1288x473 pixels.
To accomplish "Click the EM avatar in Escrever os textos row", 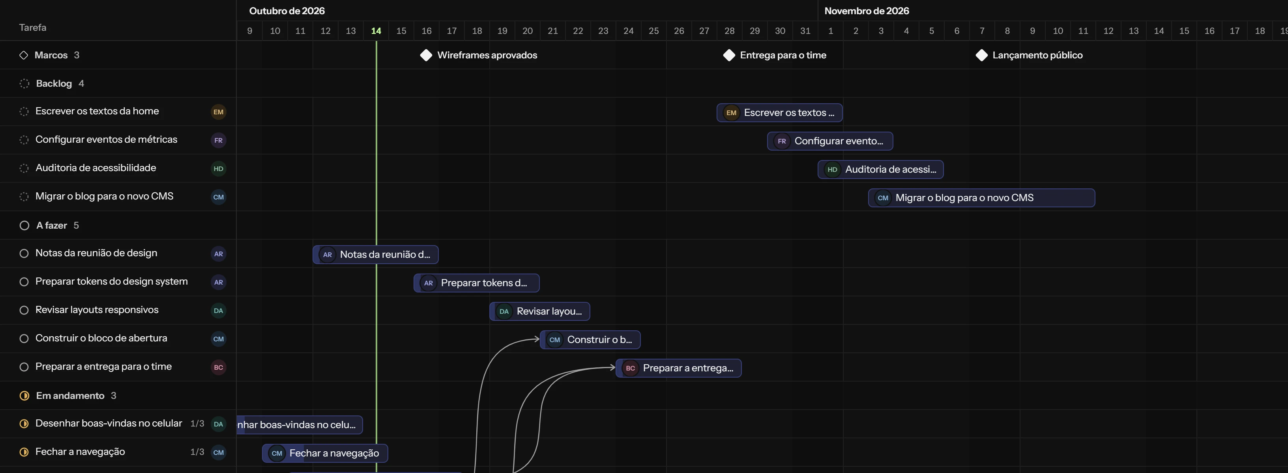I will (219, 112).
